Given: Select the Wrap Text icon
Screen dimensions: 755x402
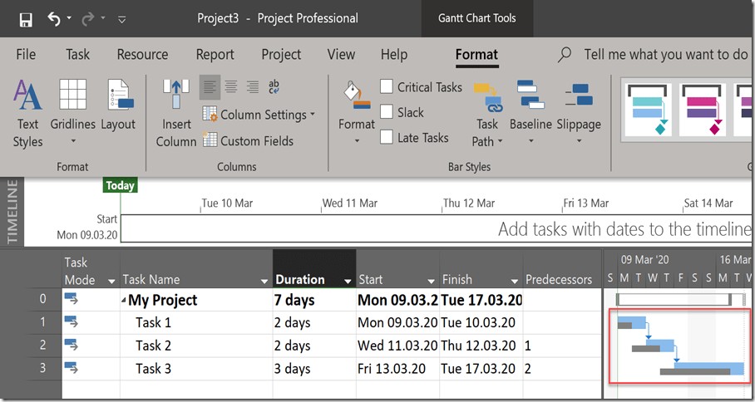Looking at the screenshot, I should tap(274, 87).
